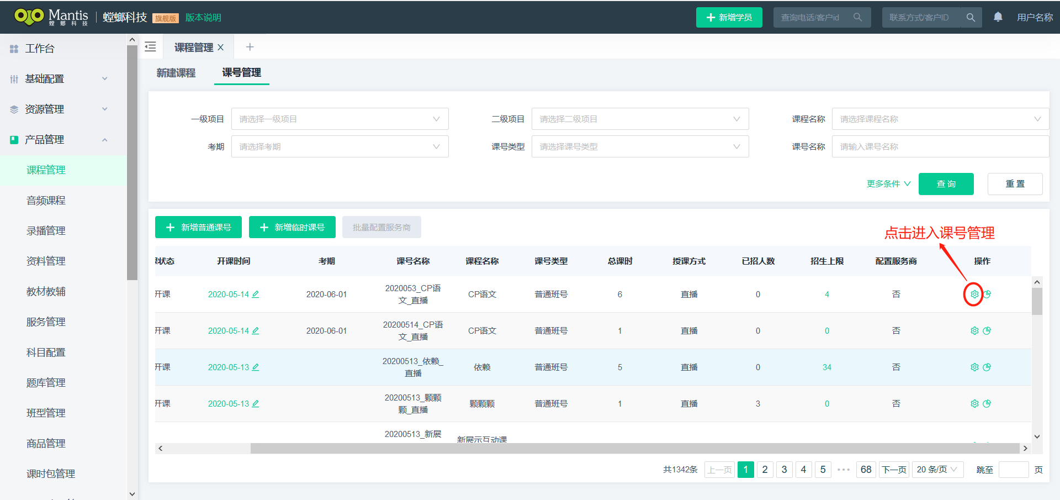Select 课程管理 page tab

(194, 48)
